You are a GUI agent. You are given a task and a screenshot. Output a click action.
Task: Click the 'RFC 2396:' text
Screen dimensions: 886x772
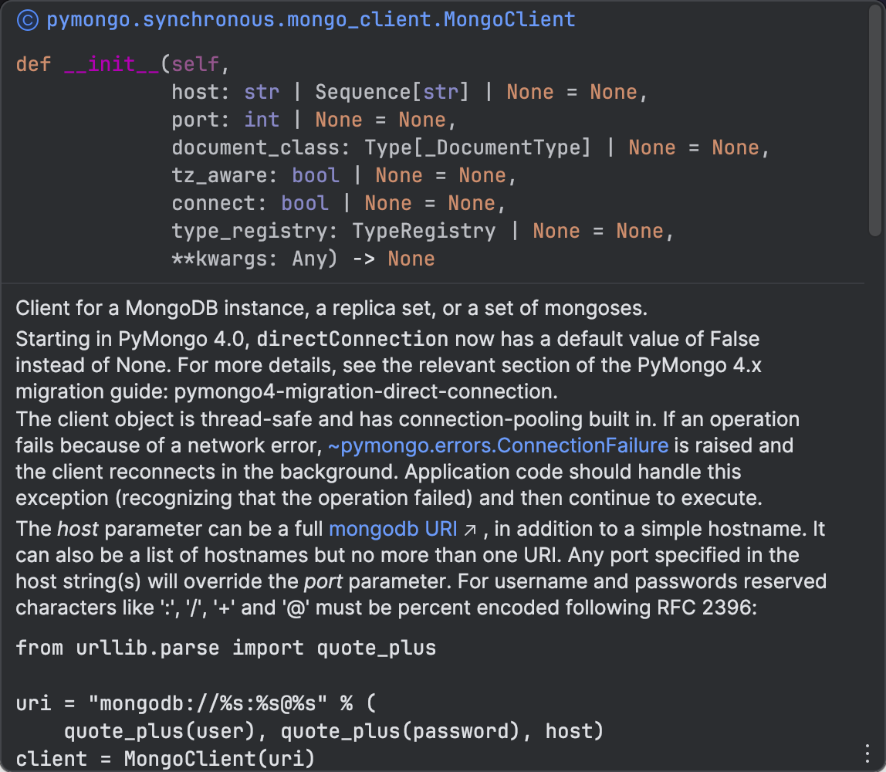pos(707,608)
